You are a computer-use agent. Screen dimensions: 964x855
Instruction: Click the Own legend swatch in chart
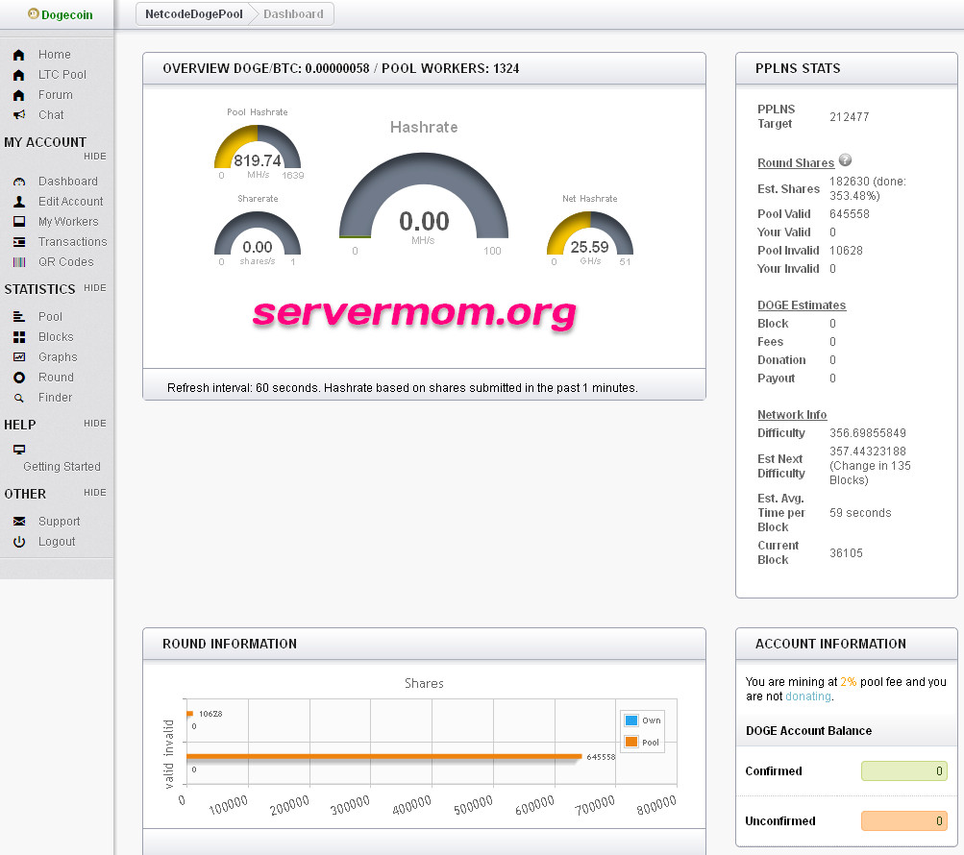pyautogui.click(x=631, y=721)
